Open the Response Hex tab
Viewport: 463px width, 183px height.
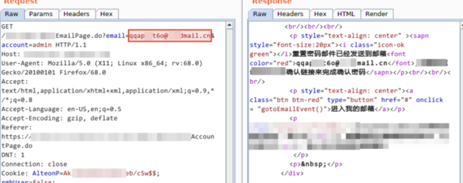coord(320,14)
